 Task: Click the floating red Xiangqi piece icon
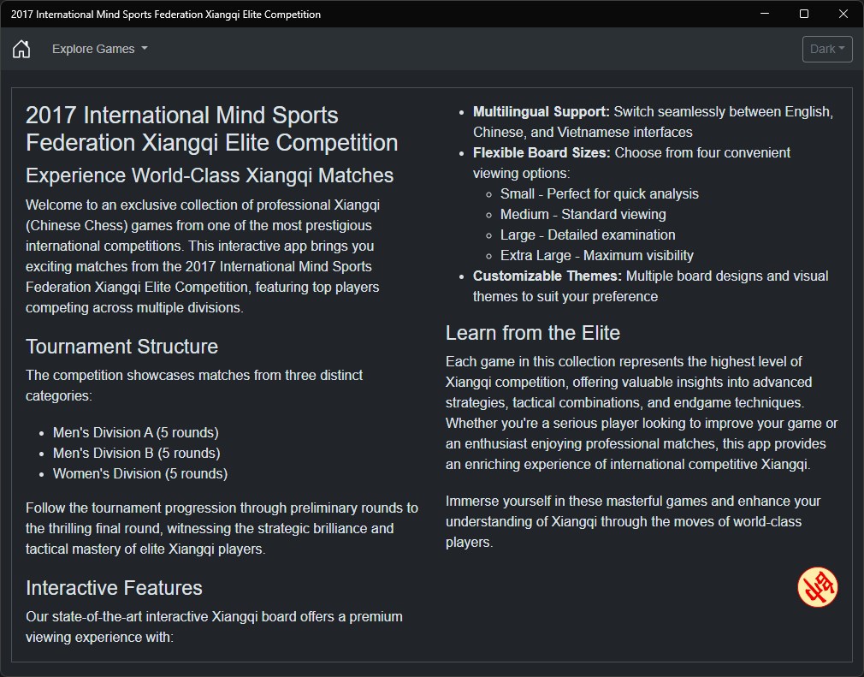[817, 588]
